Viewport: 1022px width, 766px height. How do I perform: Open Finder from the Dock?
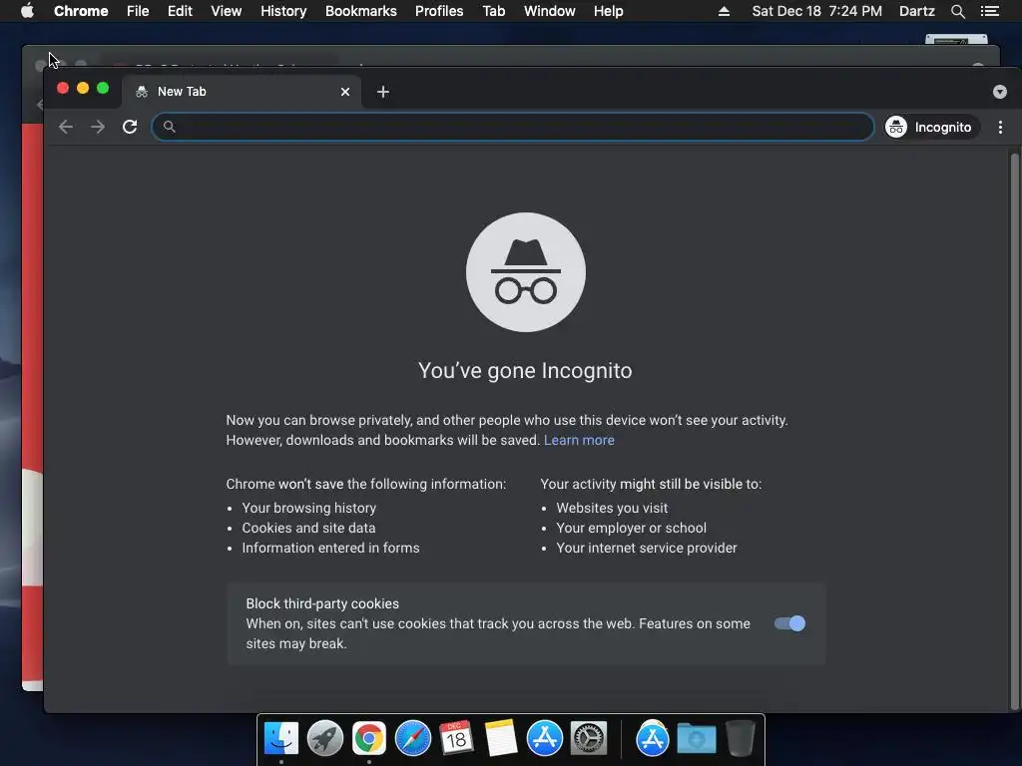281,738
